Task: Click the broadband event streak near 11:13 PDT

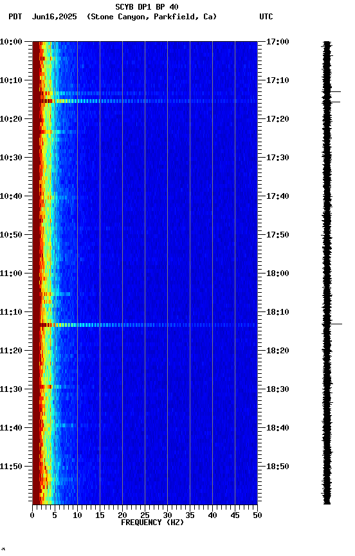Action: pyautogui.click(x=145, y=325)
